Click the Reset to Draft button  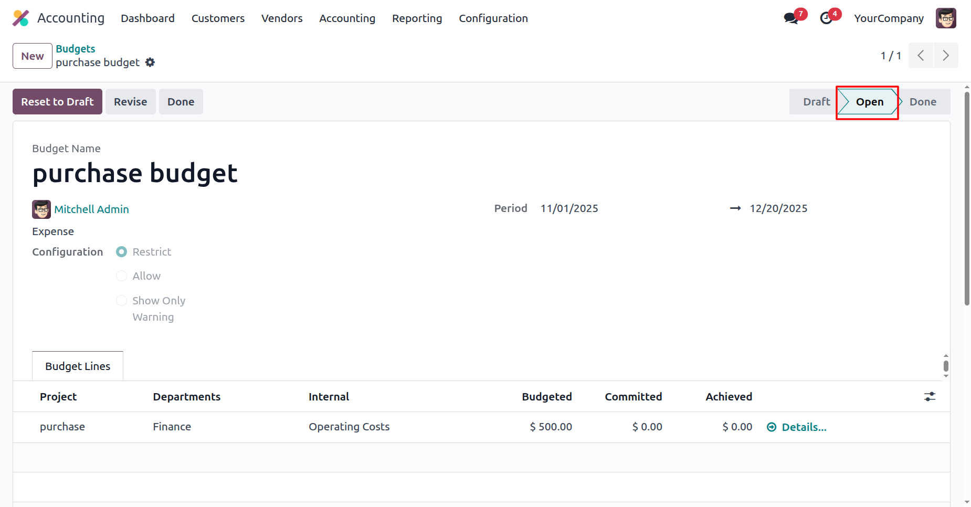[57, 102]
